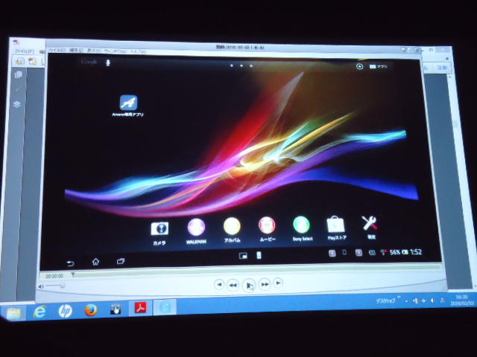Tap the Google search box
This screenshot has height=357, width=477.
(89, 62)
